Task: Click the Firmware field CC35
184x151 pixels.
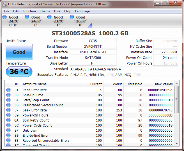Action: (x=93, y=41)
